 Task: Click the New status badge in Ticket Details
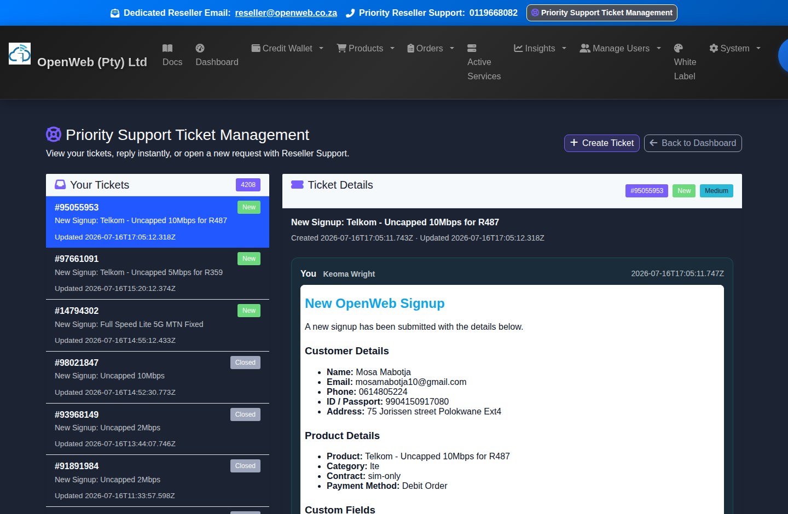684,191
